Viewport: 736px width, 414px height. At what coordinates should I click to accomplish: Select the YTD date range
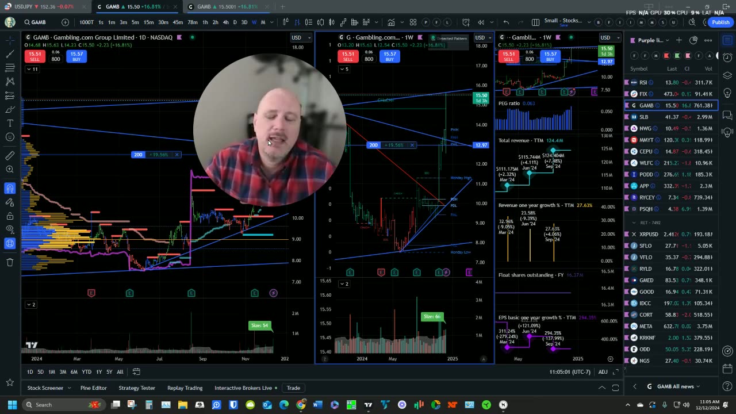86,372
